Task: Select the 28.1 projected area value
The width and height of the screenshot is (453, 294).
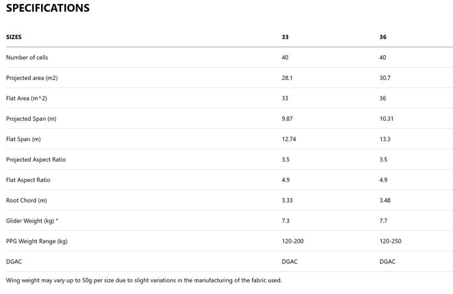Action: click(x=287, y=78)
